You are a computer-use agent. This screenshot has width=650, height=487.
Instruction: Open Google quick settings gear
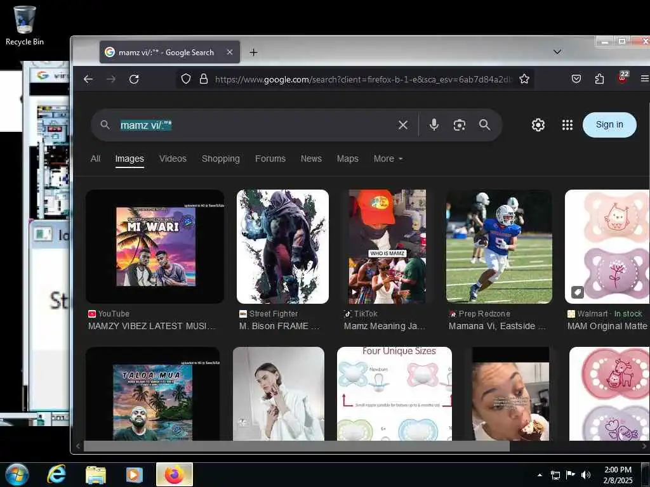(538, 125)
